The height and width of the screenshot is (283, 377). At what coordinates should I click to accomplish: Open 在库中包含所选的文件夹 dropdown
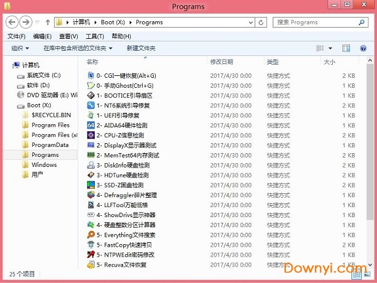tap(78, 48)
